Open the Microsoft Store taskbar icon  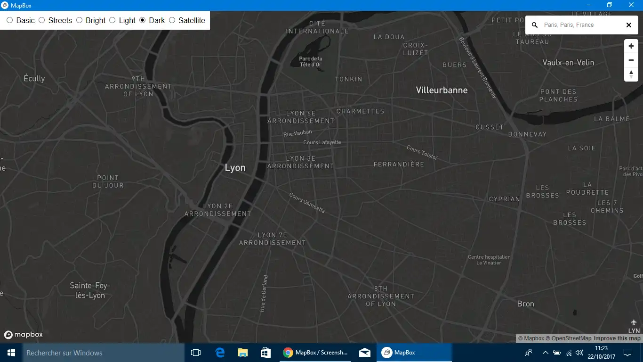tap(265, 353)
